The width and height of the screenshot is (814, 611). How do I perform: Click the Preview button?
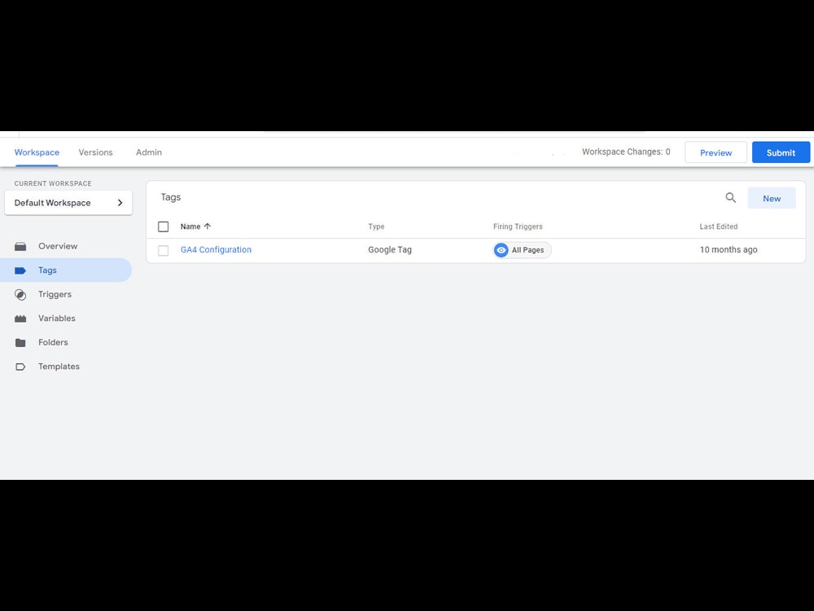coord(716,152)
